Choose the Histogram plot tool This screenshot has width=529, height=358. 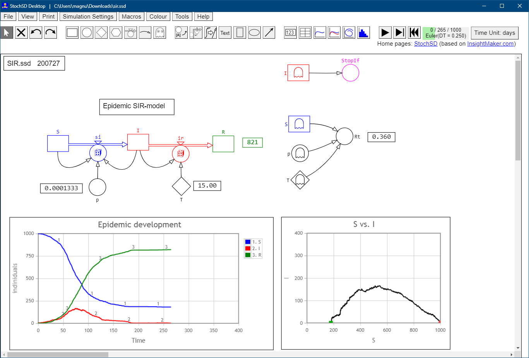point(363,33)
